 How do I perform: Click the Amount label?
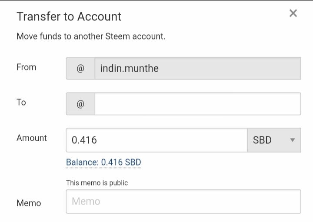[x=32, y=138]
